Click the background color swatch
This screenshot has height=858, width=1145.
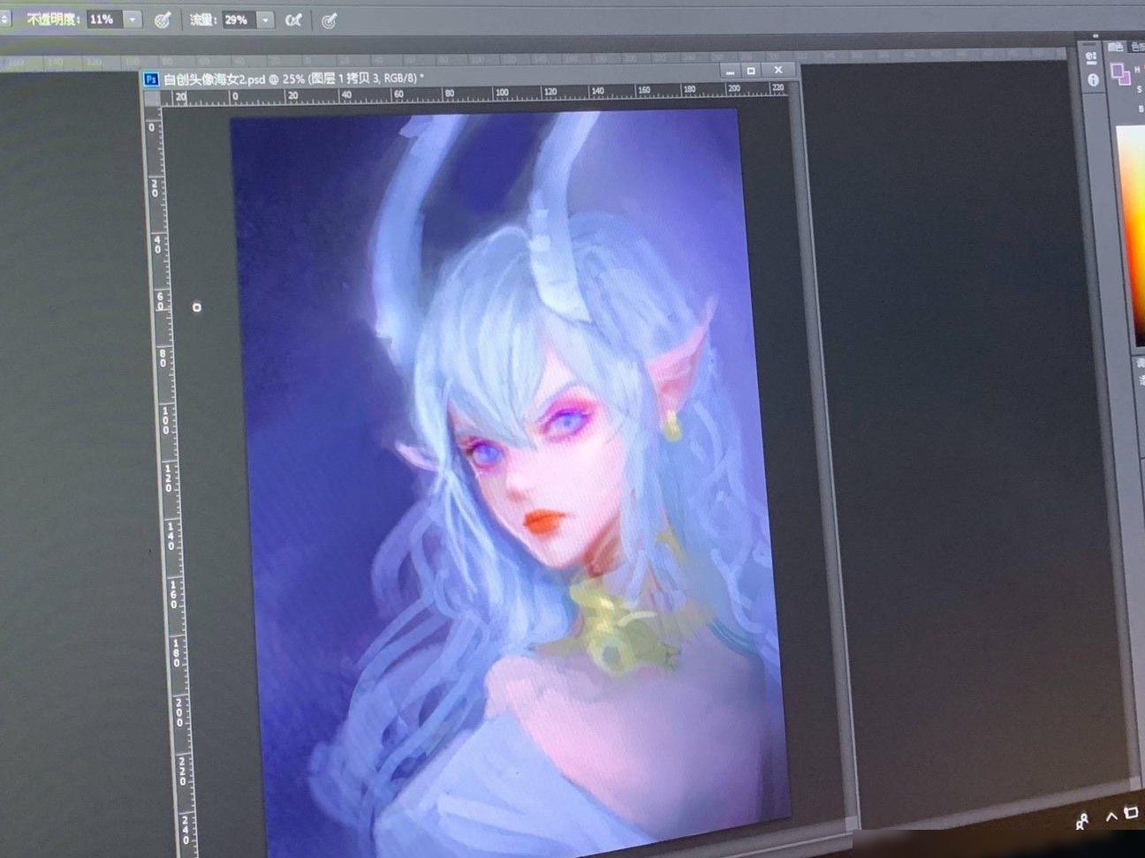coord(1125,78)
